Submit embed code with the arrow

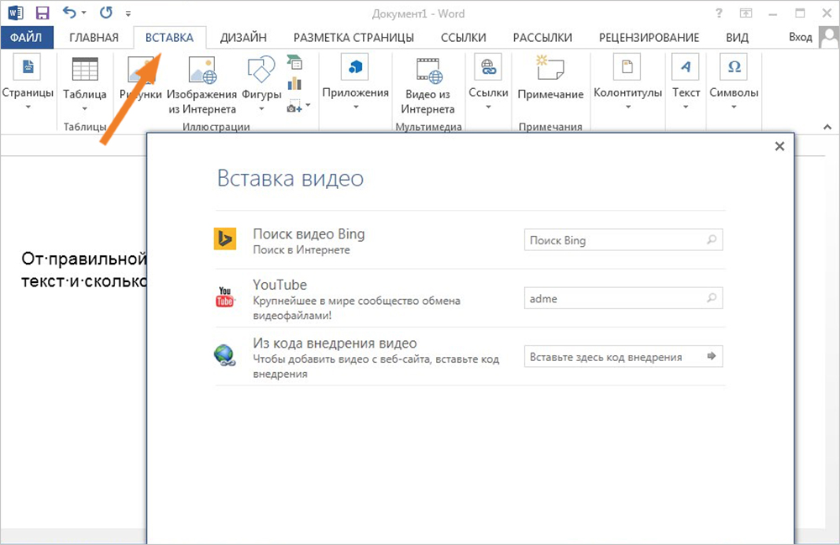click(x=711, y=356)
